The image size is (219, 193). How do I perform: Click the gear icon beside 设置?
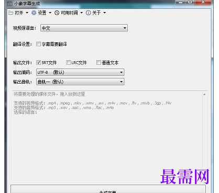34,13
